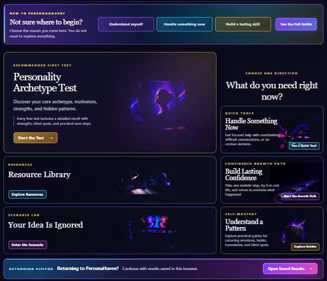Open 'Handle Something Now' card title
327x281 pixels.
click(251, 124)
